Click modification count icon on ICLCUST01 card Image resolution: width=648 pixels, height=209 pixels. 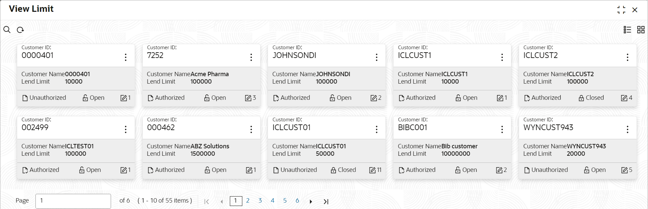[372, 170]
